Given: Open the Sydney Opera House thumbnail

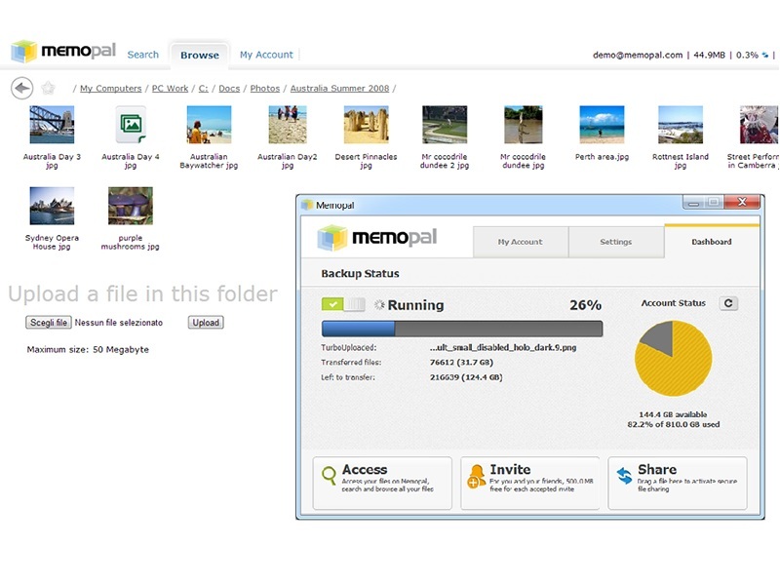Looking at the screenshot, I should [52, 206].
